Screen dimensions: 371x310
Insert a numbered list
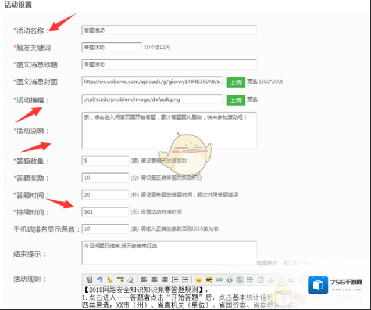point(175,279)
